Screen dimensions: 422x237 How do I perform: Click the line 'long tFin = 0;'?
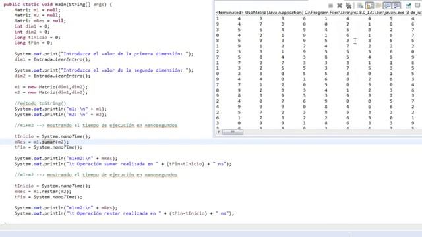click(x=34, y=43)
